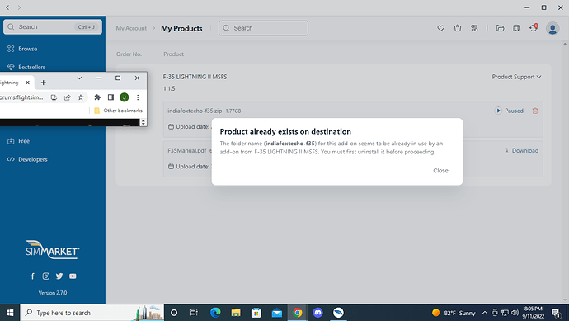Navigate forward with the top-left arrow
Viewport: 569px width, 321px height.
(x=19, y=7)
